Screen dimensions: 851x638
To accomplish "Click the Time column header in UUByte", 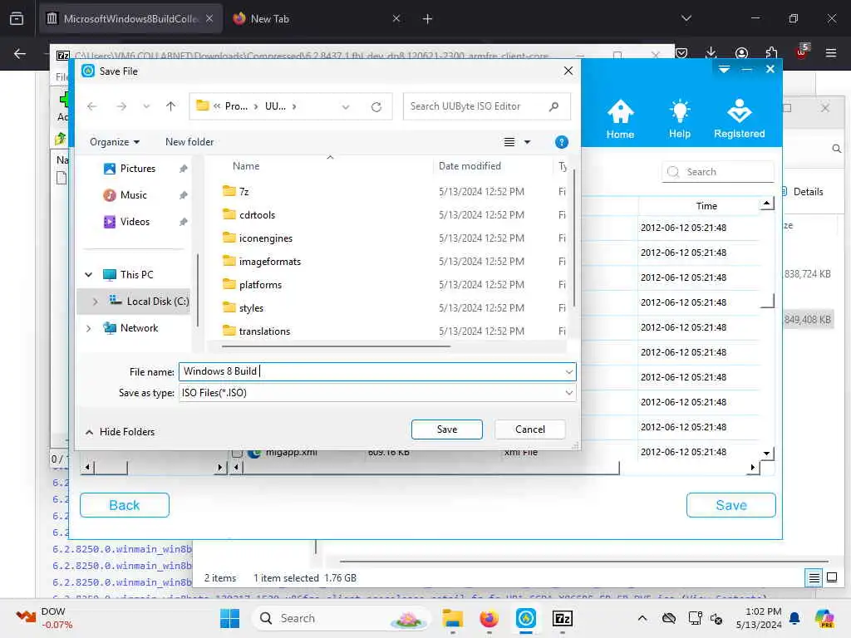I will [706, 206].
